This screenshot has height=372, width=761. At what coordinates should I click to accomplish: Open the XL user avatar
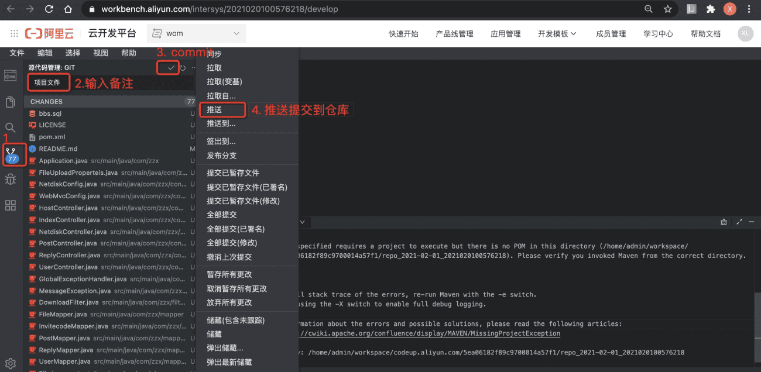click(745, 33)
